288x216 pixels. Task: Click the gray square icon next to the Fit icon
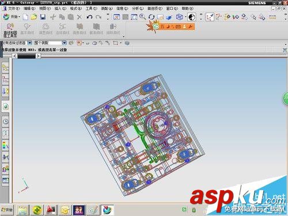click(x=126, y=17)
